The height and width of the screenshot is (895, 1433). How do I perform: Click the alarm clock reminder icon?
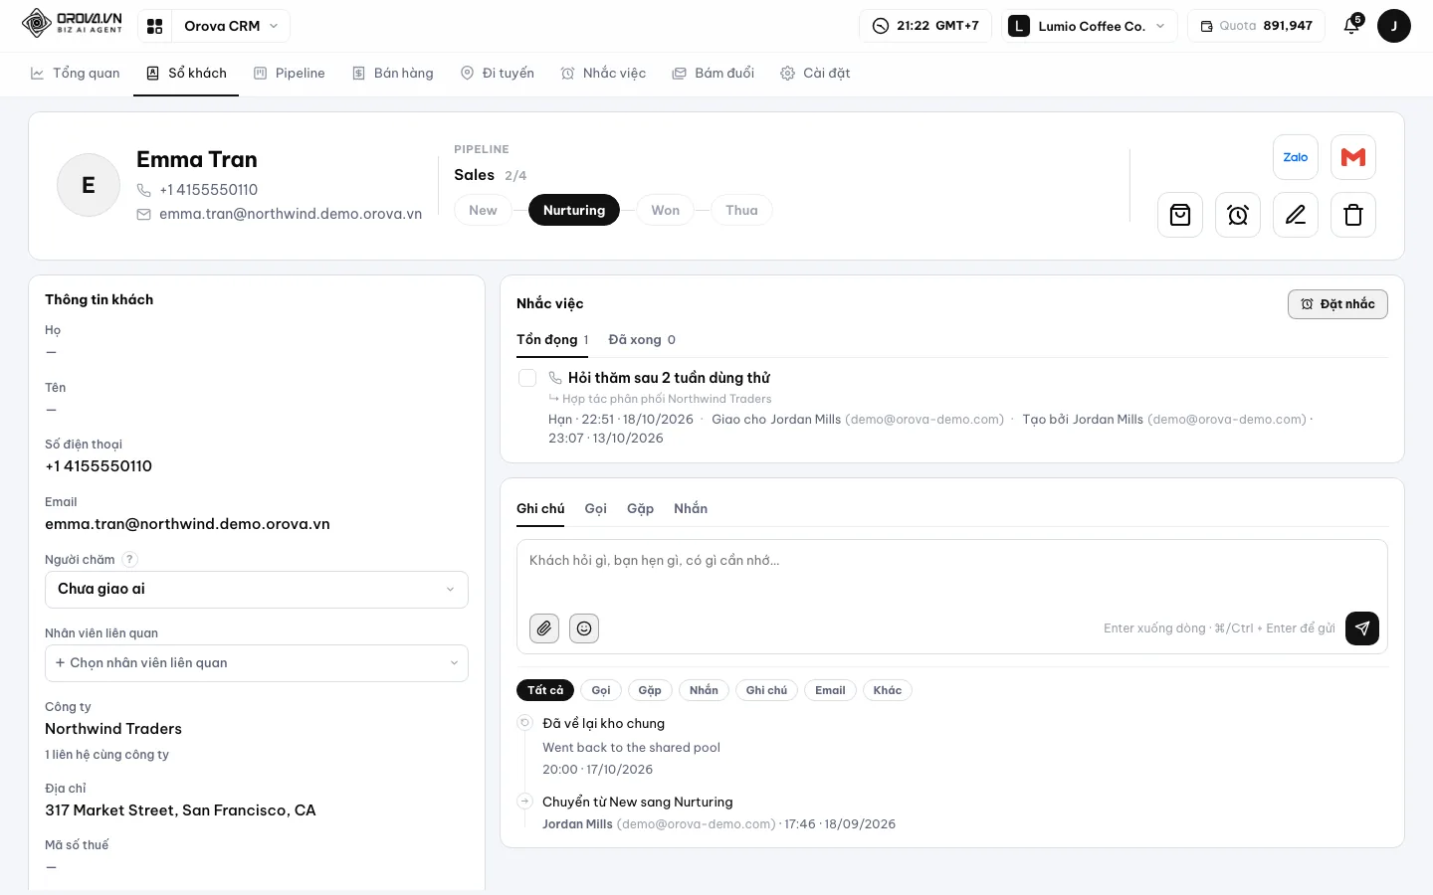coord(1238,215)
